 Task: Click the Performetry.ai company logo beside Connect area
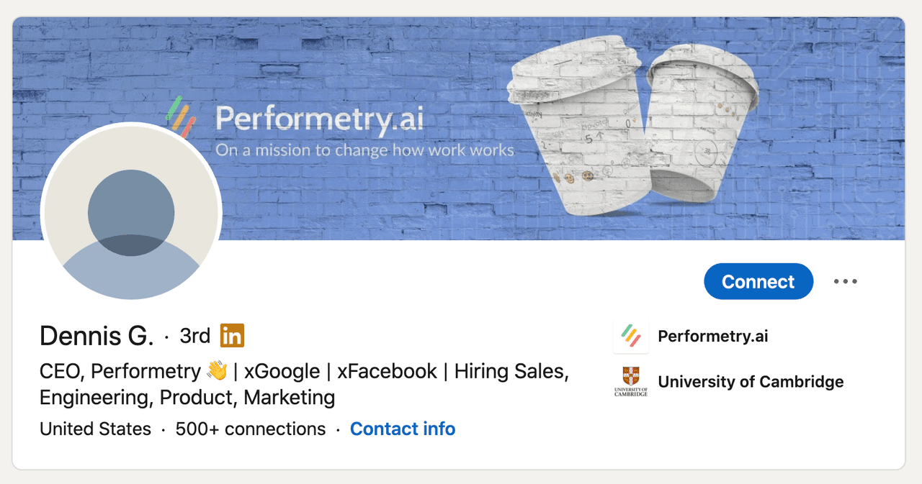(631, 336)
